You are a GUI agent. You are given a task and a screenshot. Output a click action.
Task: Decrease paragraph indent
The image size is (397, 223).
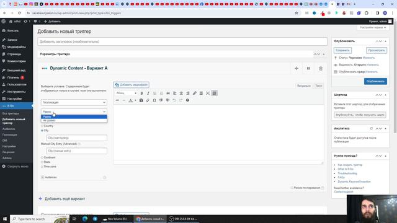click(x=161, y=100)
